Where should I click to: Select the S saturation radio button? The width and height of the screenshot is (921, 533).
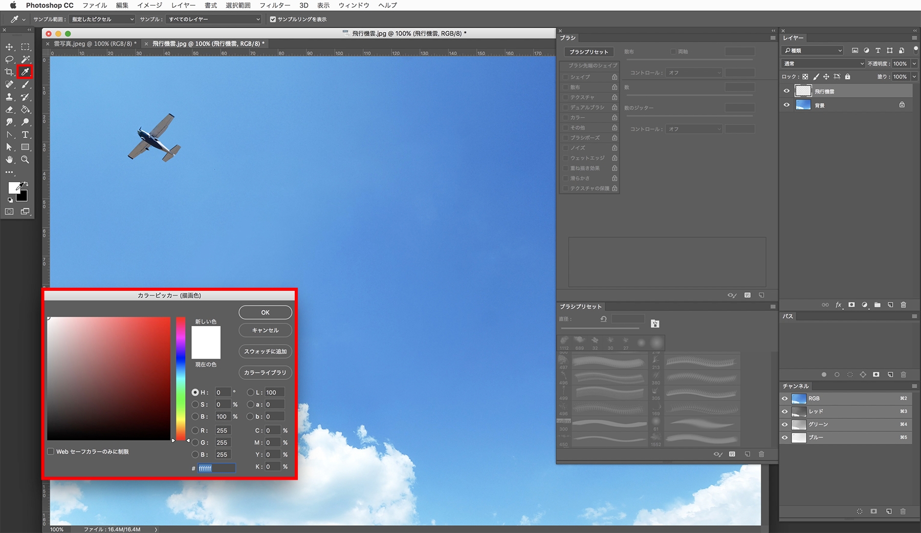[195, 404]
